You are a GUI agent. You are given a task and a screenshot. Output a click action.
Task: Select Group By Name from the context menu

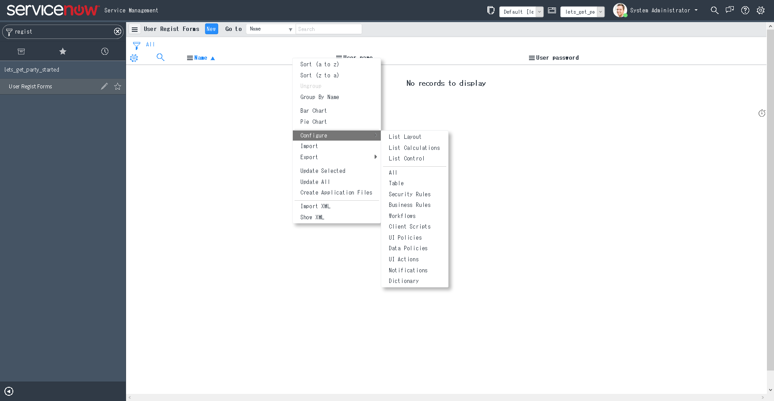coord(320,97)
